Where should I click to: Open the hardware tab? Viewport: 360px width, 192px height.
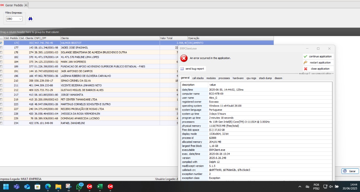click(238, 78)
